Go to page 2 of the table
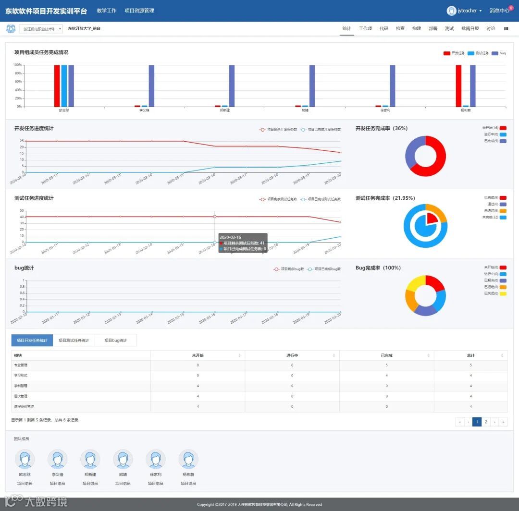Viewport: 519px width, 511px height. 486,422
